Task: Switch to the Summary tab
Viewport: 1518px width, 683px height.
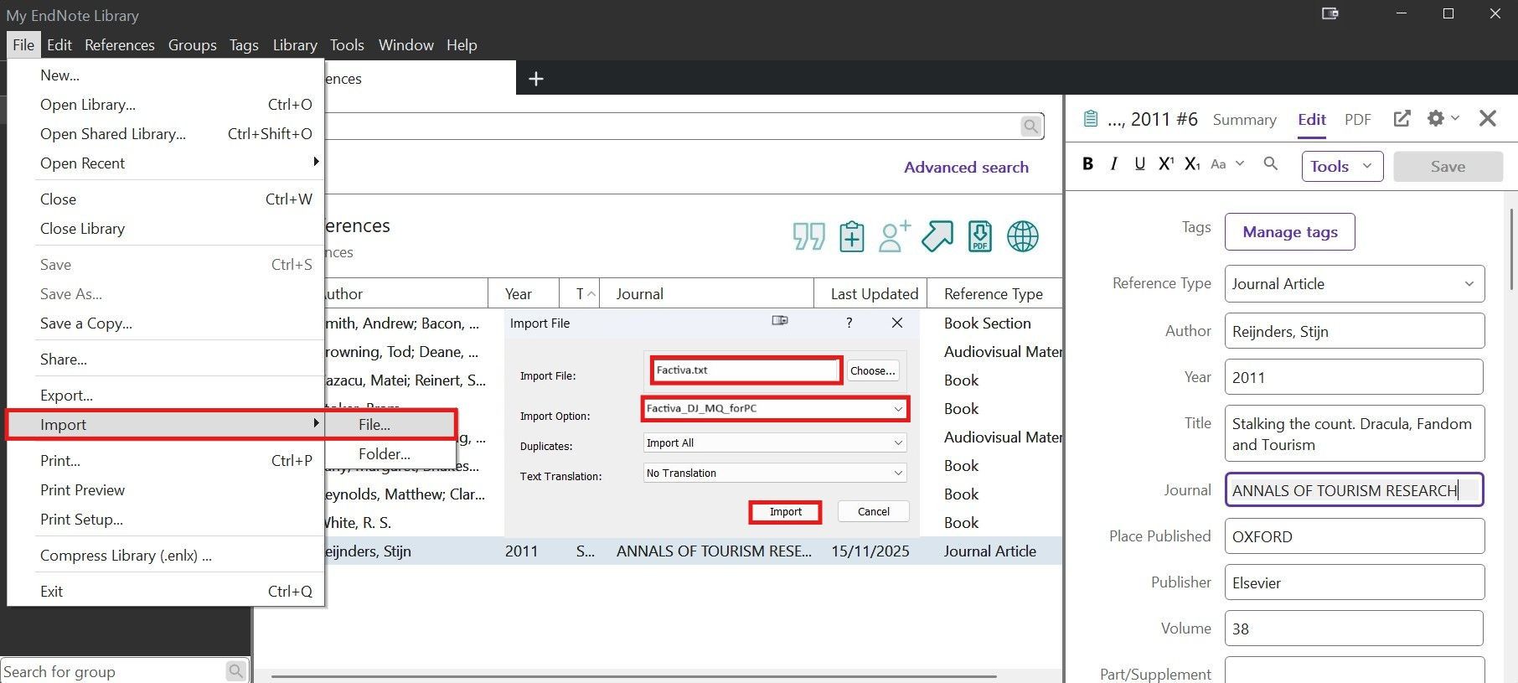Action: (1244, 120)
